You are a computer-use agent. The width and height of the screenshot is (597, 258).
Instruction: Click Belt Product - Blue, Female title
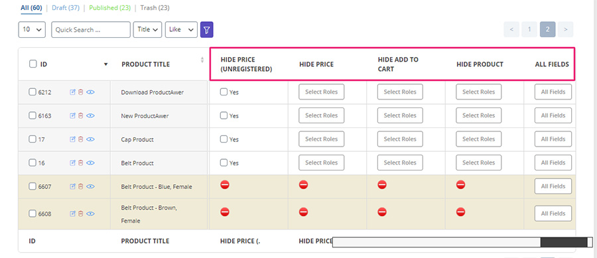[x=157, y=187]
